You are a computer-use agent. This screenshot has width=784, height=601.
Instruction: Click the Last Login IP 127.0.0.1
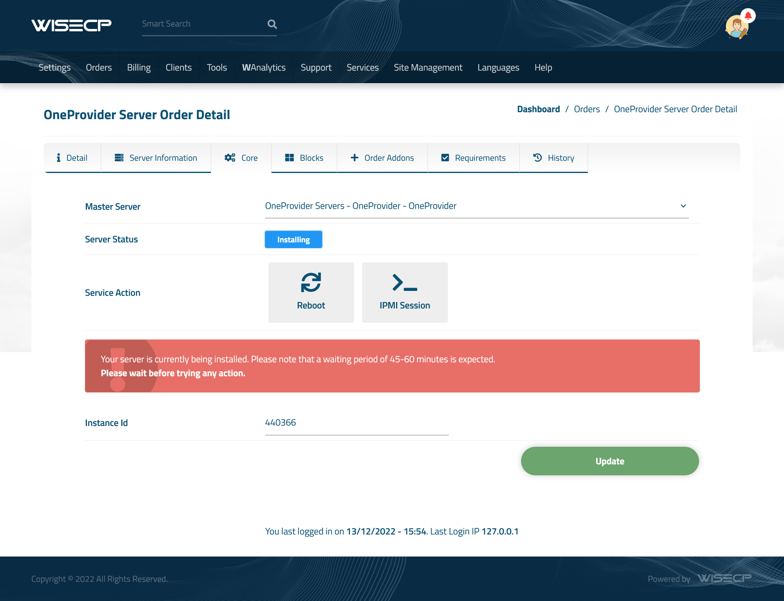tap(500, 532)
